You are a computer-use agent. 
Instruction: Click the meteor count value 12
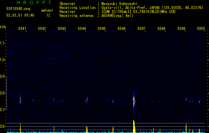coord(48,15)
